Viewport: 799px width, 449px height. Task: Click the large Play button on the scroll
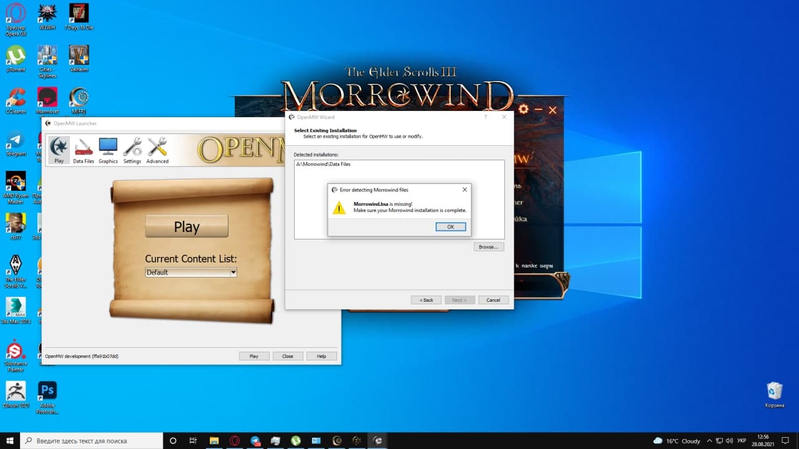[x=187, y=226]
